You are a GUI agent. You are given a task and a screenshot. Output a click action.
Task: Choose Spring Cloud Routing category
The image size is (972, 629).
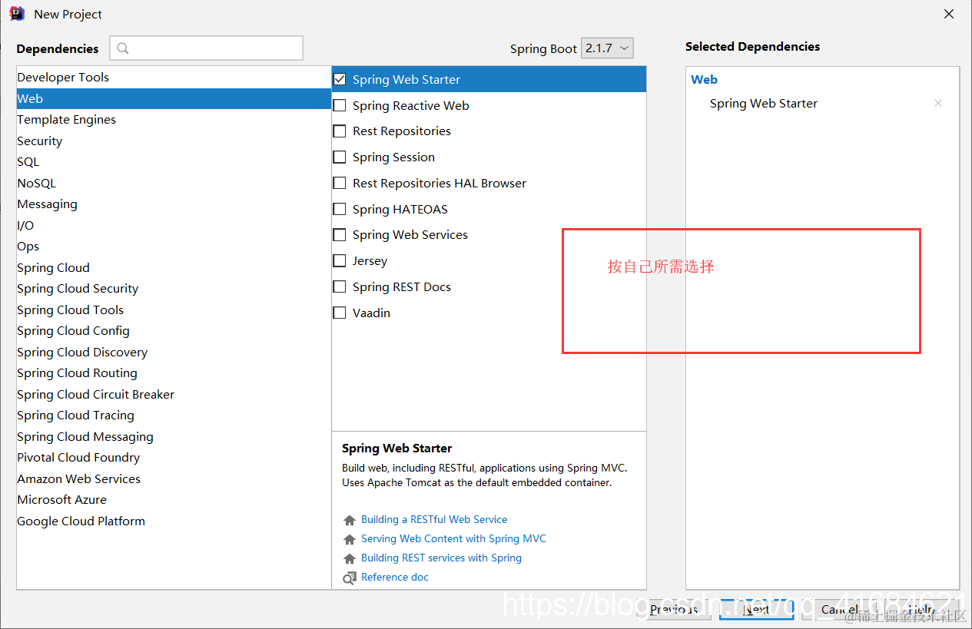point(174,373)
